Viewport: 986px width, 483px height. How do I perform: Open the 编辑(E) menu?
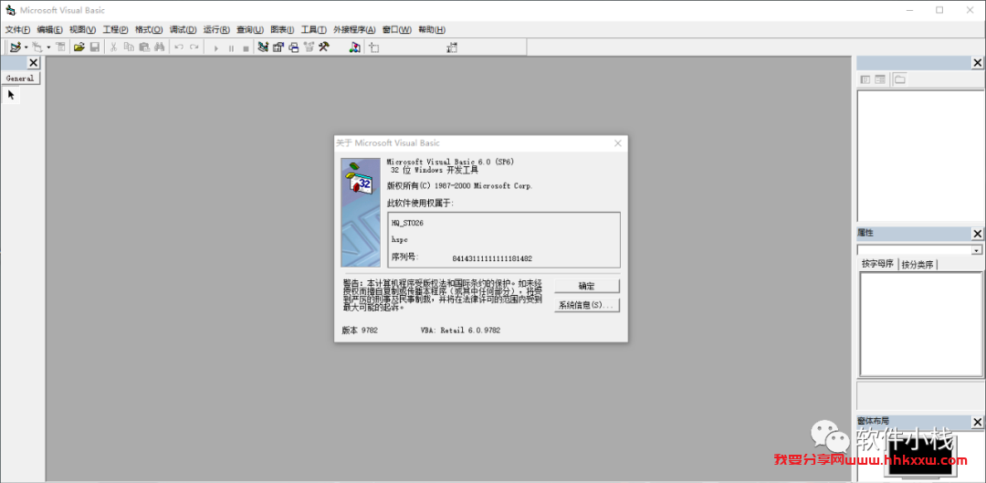pyautogui.click(x=49, y=29)
